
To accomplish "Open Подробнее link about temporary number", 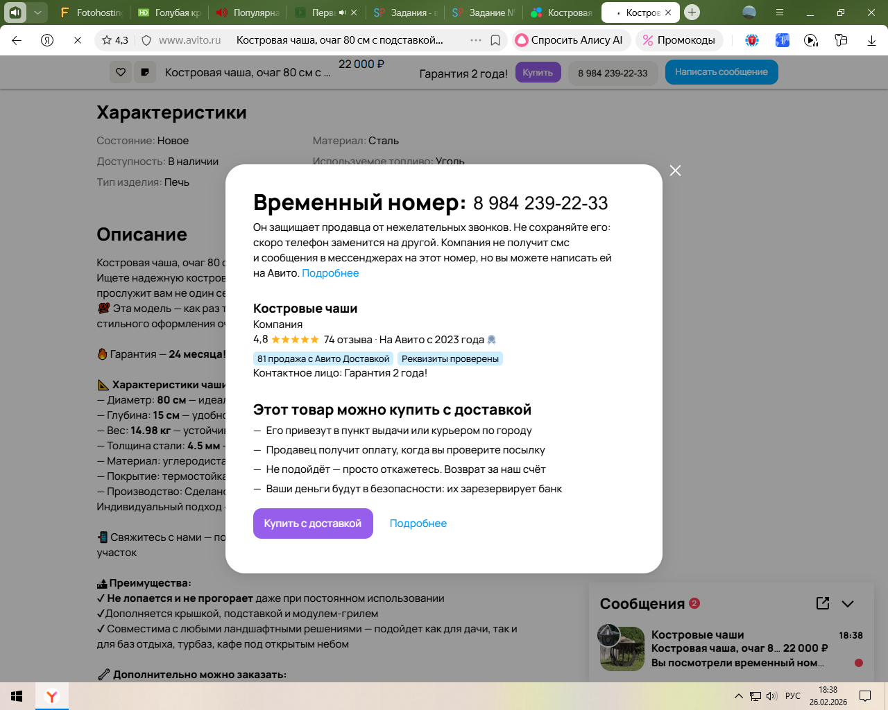I will [330, 273].
